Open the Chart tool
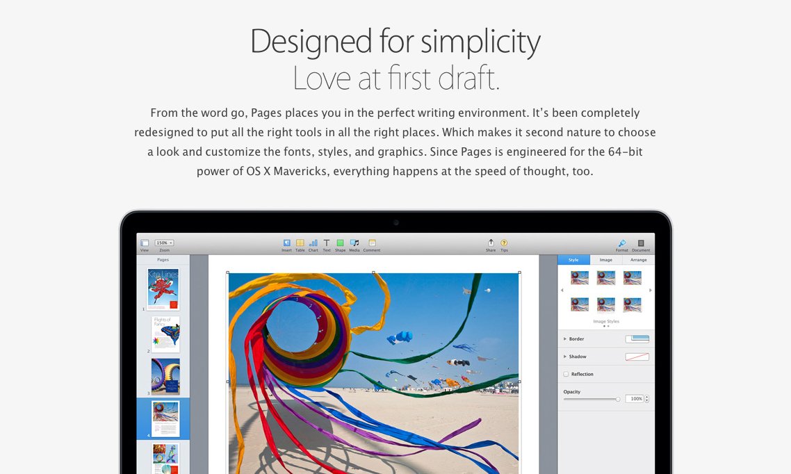 [313, 241]
